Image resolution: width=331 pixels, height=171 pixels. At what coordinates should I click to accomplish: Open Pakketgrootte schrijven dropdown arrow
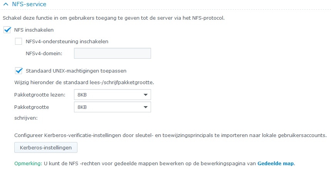tap(145, 107)
